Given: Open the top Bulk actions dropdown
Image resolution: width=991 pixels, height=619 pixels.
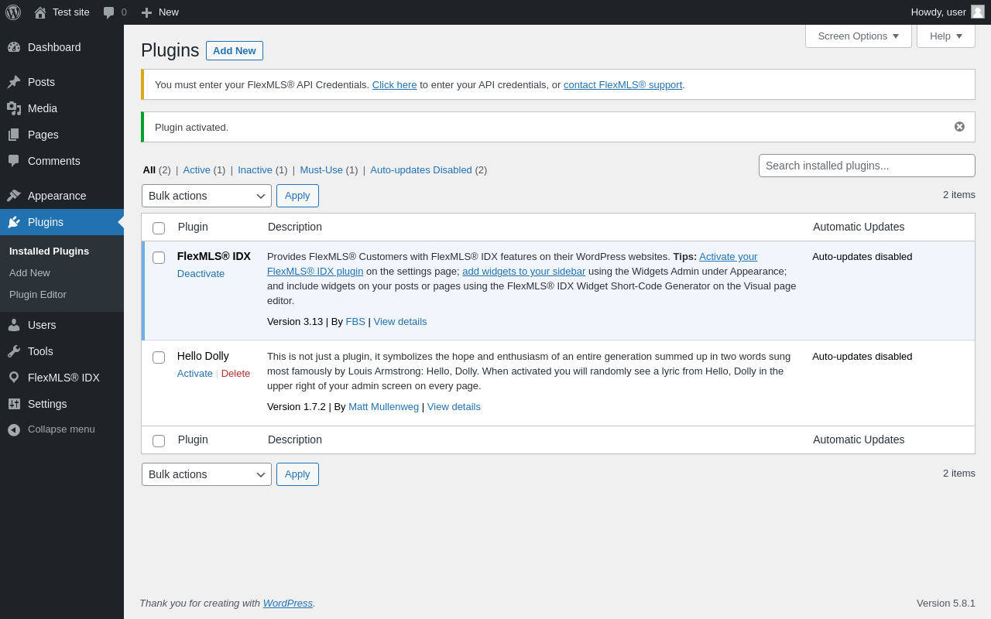Looking at the screenshot, I should [207, 196].
